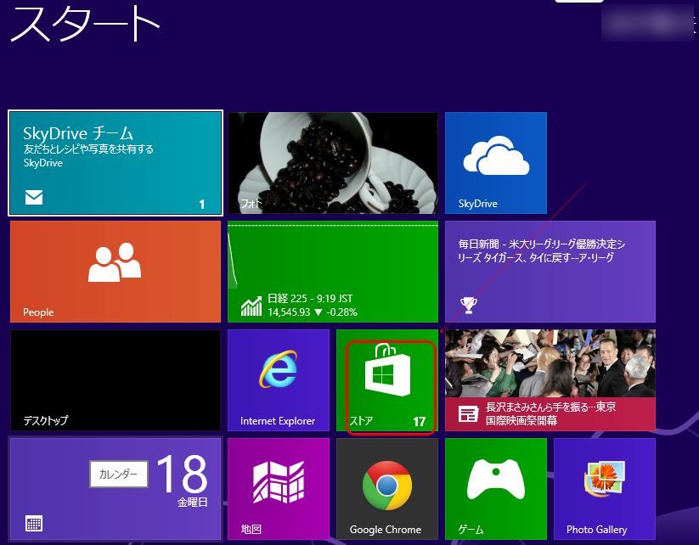Click the blurred user account area
The image size is (699, 545).
pyautogui.click(x=647, y=22)
